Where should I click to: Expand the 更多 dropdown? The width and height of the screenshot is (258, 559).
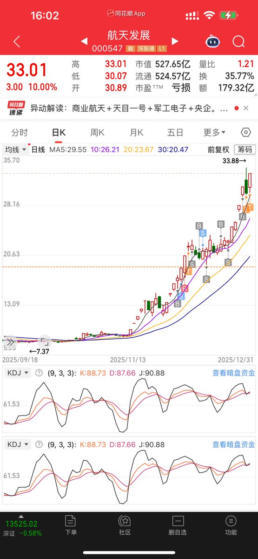coord(214,133)
